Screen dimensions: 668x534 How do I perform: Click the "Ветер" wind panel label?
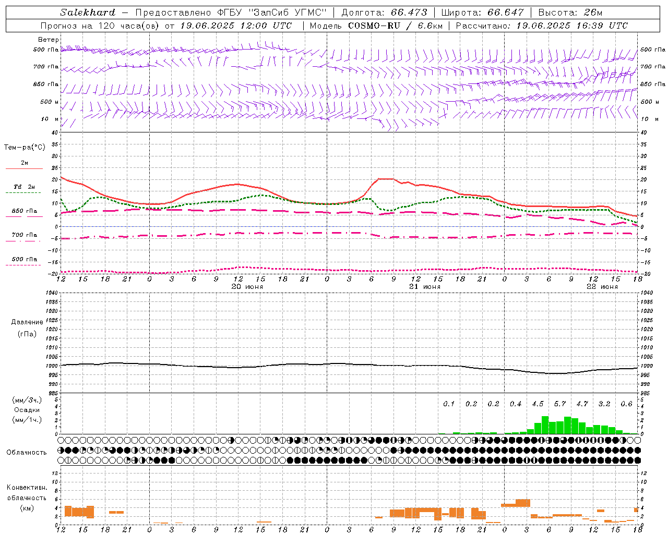49,40
